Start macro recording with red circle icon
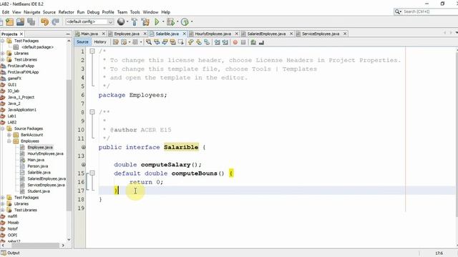 tap(235, 42)
